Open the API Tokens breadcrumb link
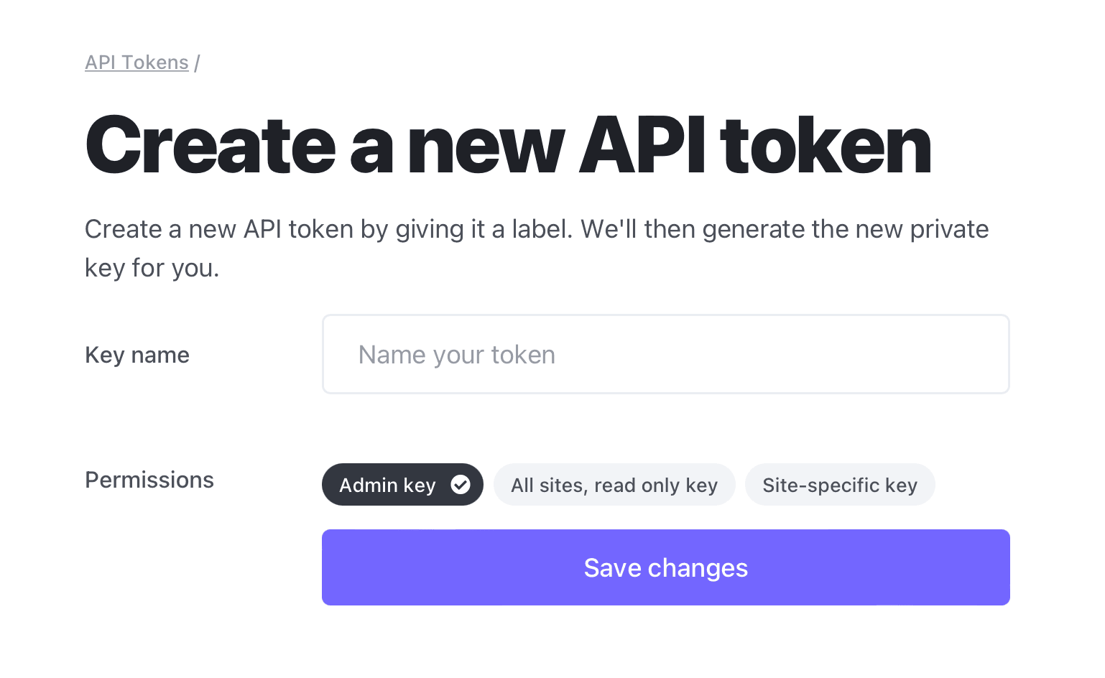The height and width of the screenshot is (678, 1105). click(137, 62)
